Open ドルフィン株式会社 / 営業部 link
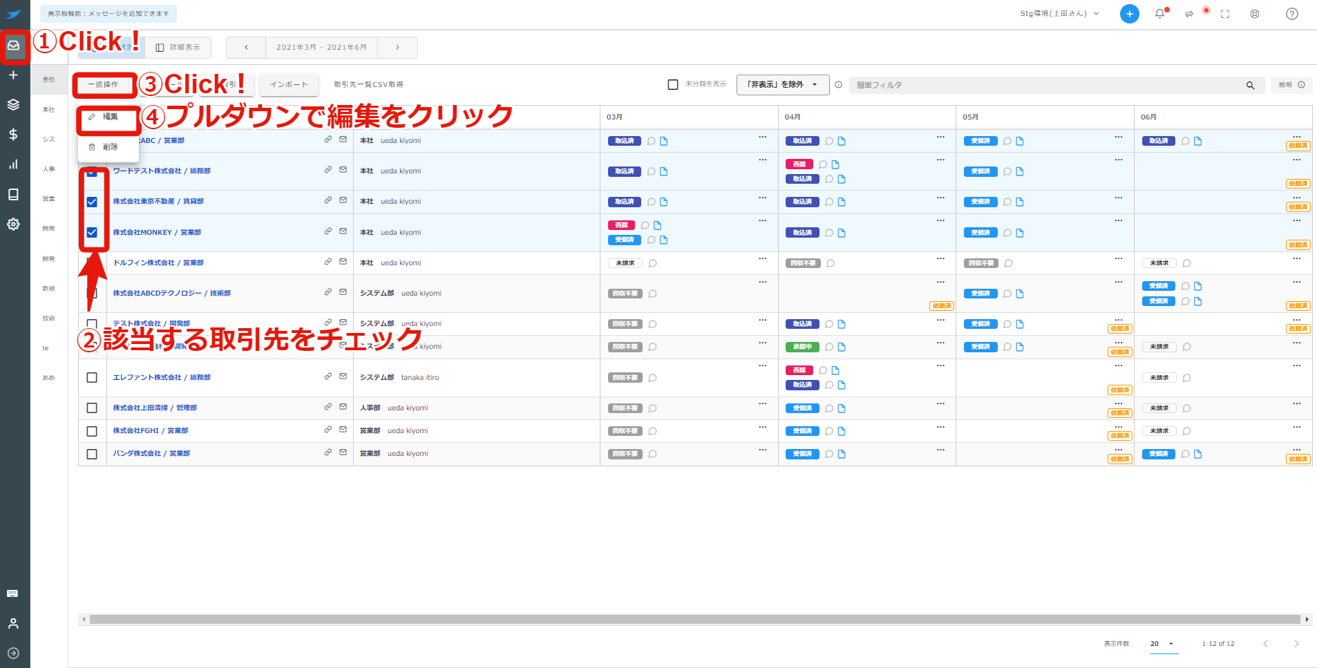The width and height of the screenshot is (1317, 668). click(x=158, y=263)
